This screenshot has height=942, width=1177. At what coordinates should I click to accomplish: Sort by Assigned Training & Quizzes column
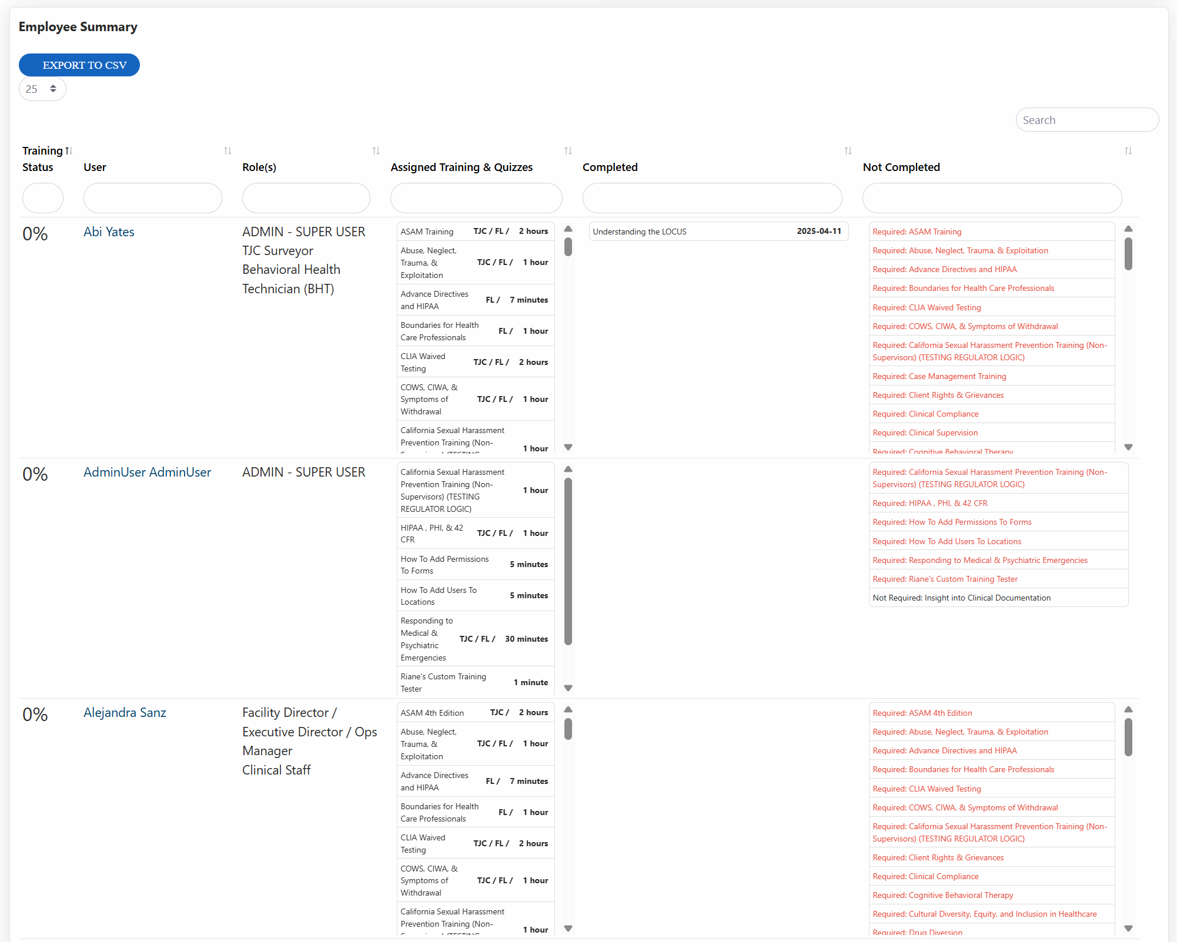tap(567, 151)
